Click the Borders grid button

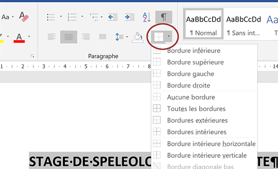[158, 37]
